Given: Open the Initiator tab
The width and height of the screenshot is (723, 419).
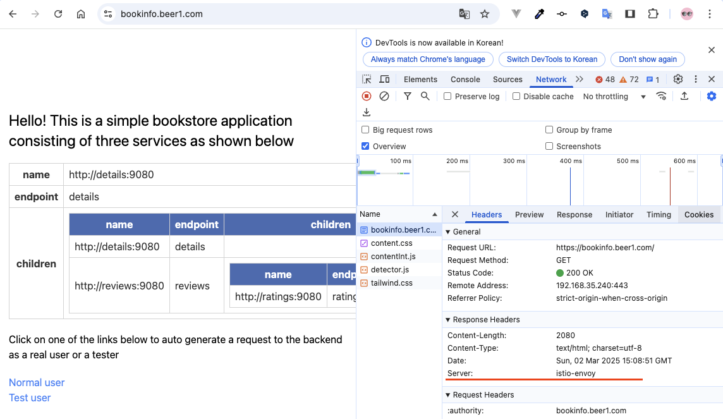Looking at the screenshot, I should 619,215.
